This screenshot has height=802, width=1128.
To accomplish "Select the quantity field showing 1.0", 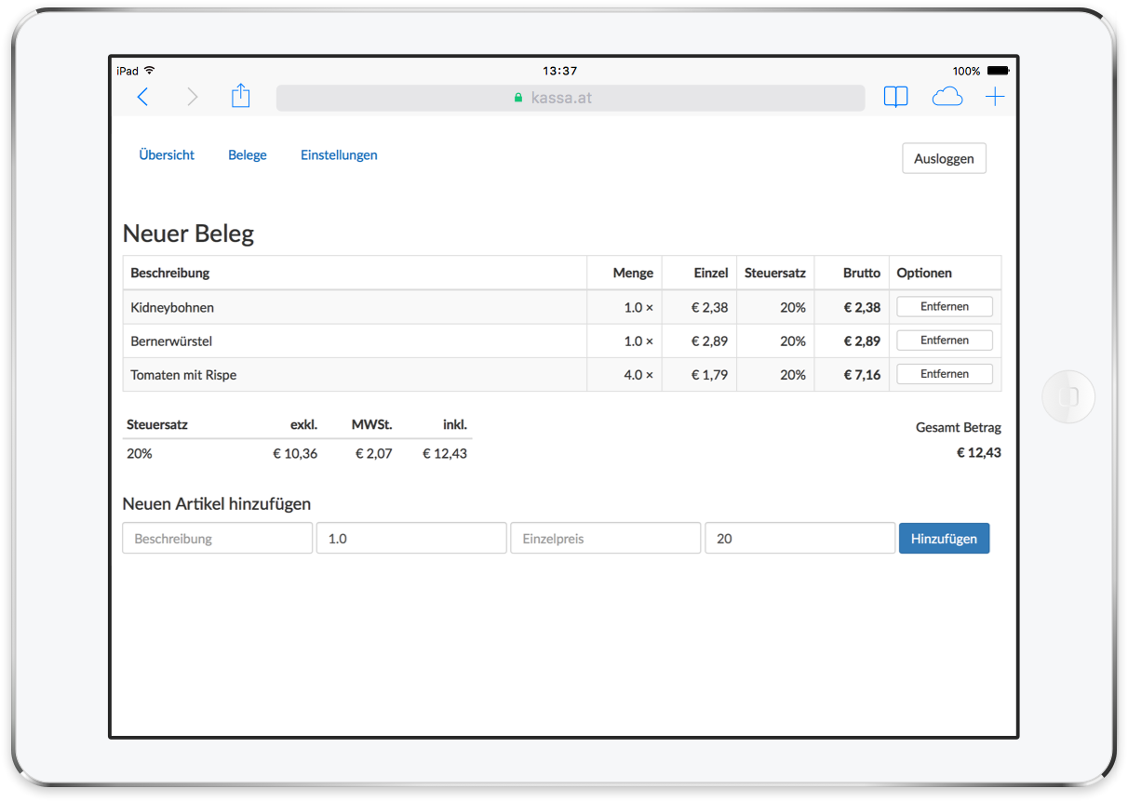I will point(411,539).
